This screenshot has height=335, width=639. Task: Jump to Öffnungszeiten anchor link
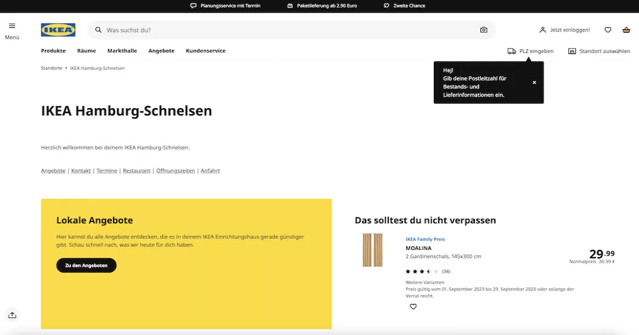point(176,171)
